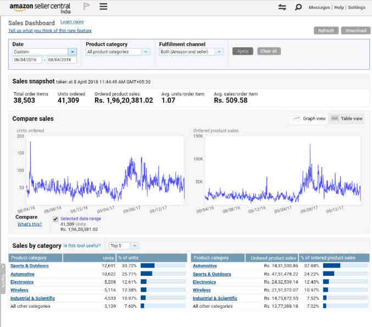Click the Download button

[356, 31]
